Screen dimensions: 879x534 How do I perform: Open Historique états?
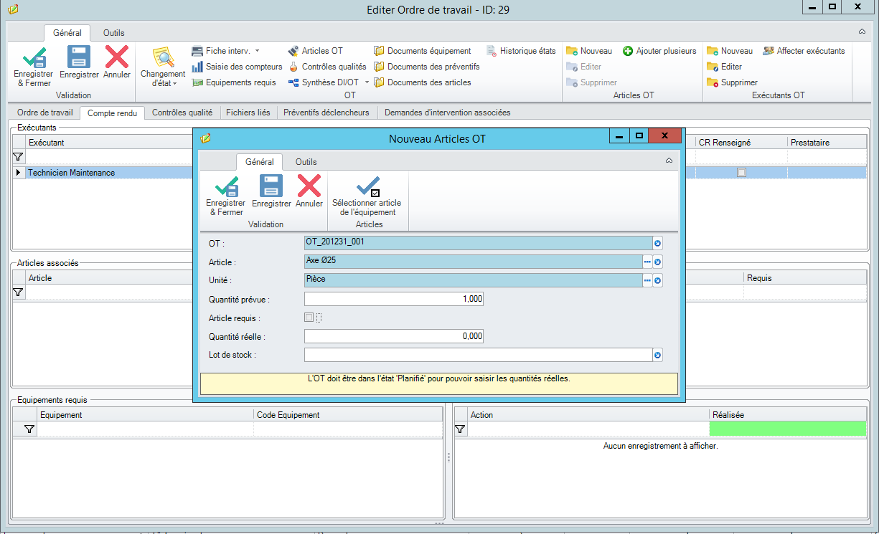pos(521,51)
